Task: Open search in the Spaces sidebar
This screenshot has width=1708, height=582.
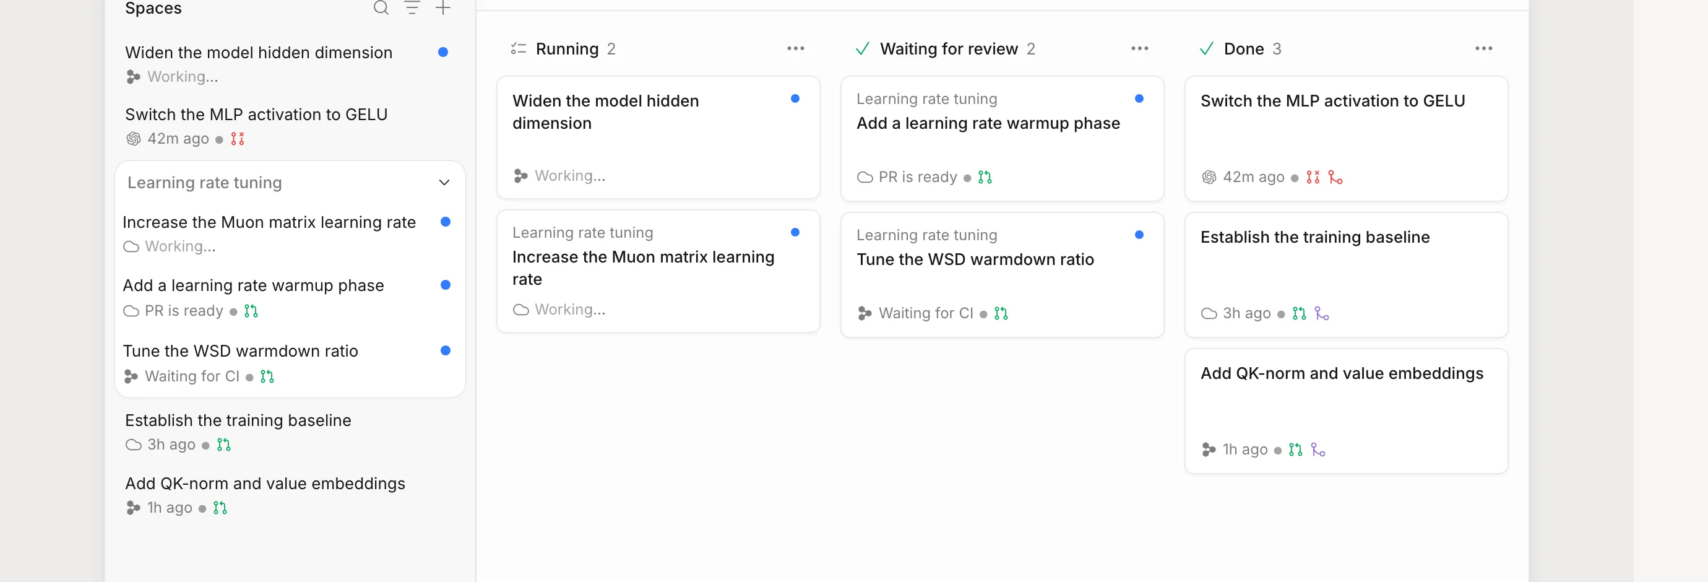Action: coord(381,8)
